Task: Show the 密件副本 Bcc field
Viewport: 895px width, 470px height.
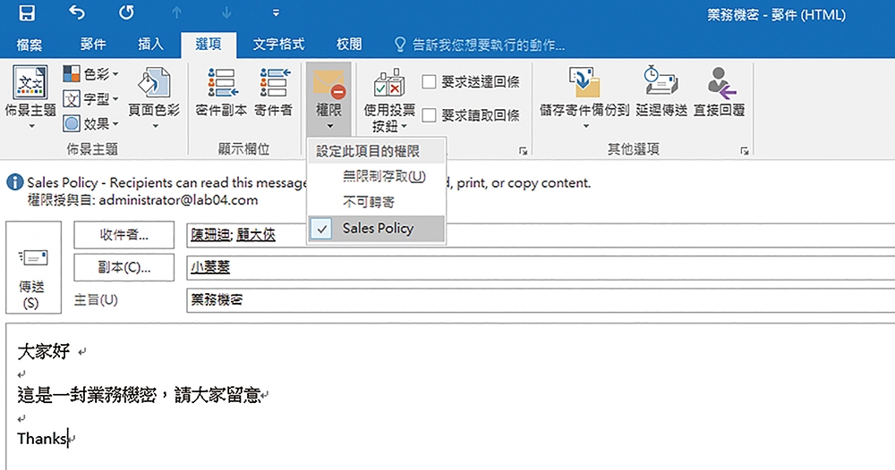Action: coord(221,93)
